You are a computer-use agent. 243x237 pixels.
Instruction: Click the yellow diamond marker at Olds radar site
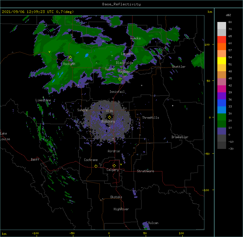[x=109, y=117]
